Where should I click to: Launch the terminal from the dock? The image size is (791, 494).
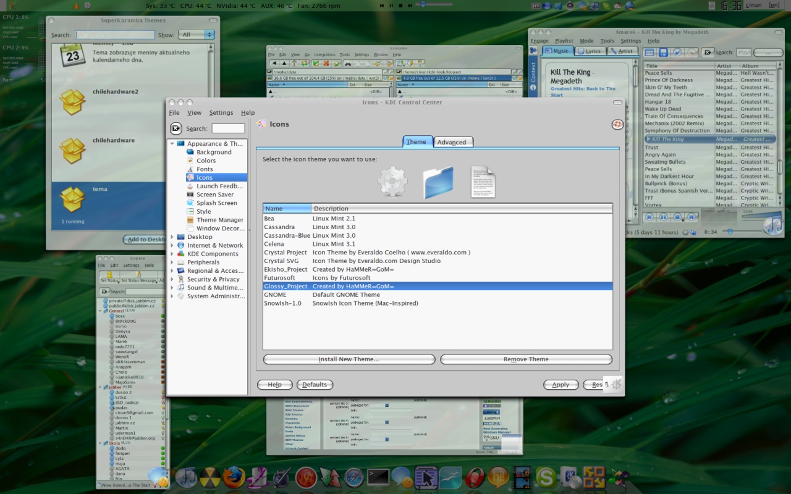378,477
